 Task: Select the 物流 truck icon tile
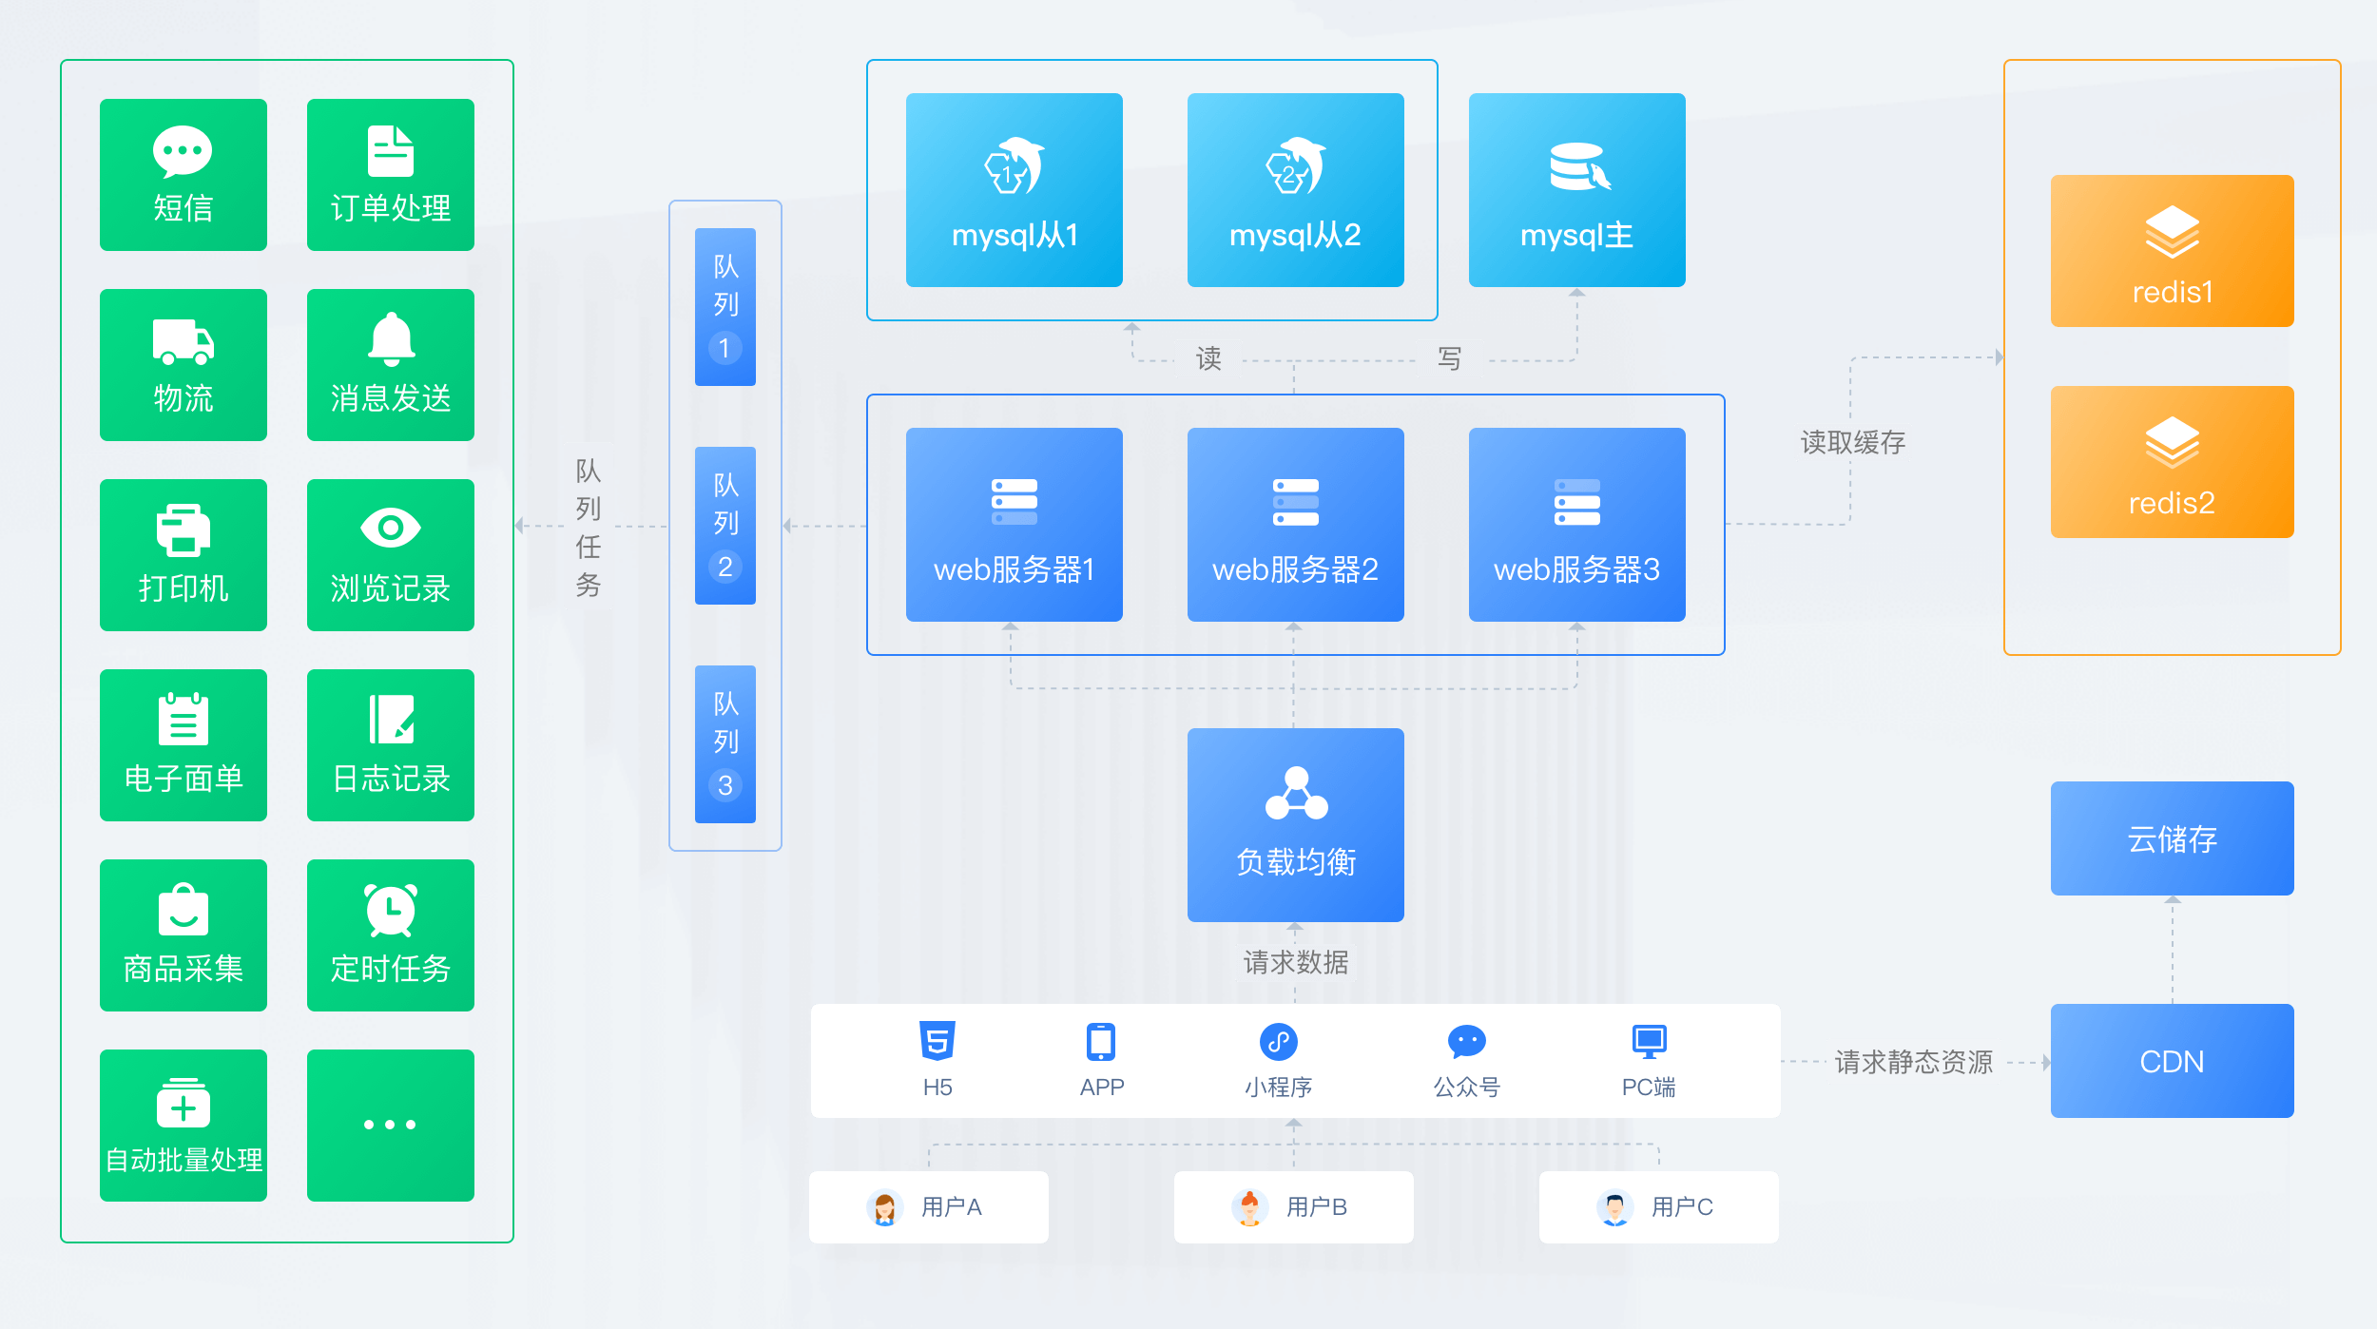pyautogui.click(x=183, y=365)
